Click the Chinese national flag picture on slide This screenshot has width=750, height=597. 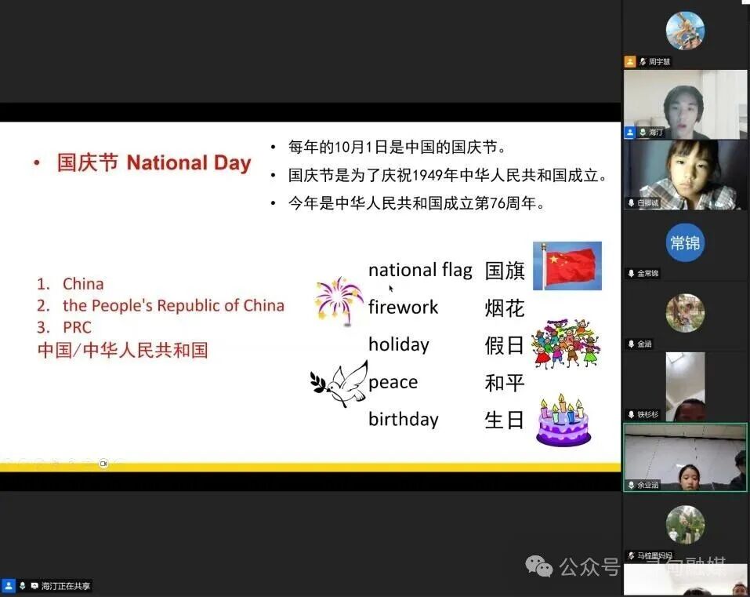pos(567,266)
